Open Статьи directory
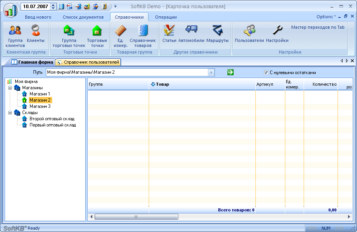 click(169, 34)
